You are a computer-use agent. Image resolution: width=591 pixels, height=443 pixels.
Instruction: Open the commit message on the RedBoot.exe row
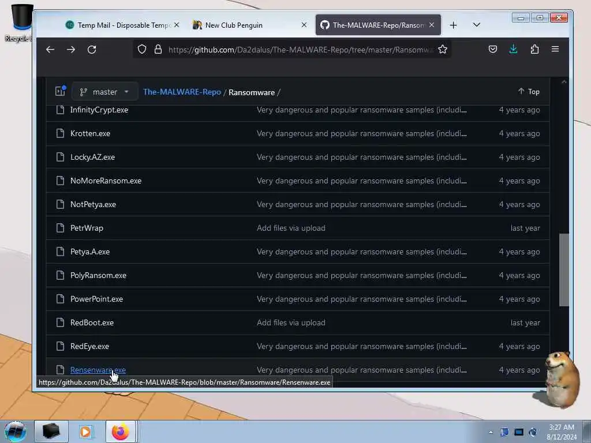coord(291,323)
